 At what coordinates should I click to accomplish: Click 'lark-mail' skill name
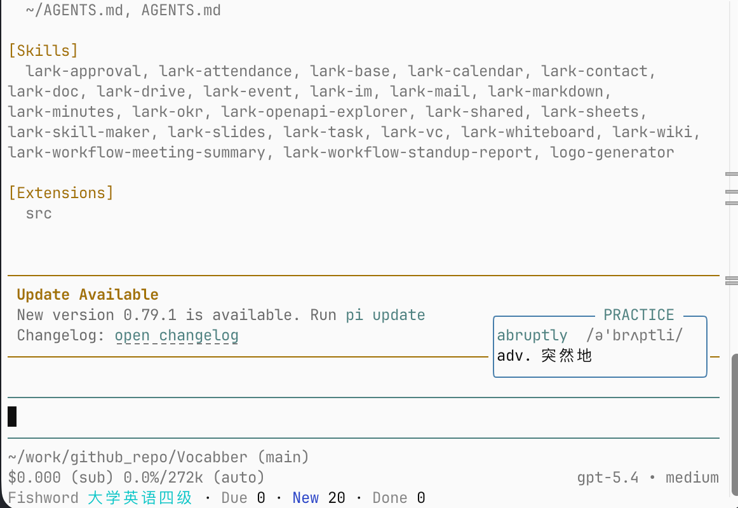tap(430, 91)
